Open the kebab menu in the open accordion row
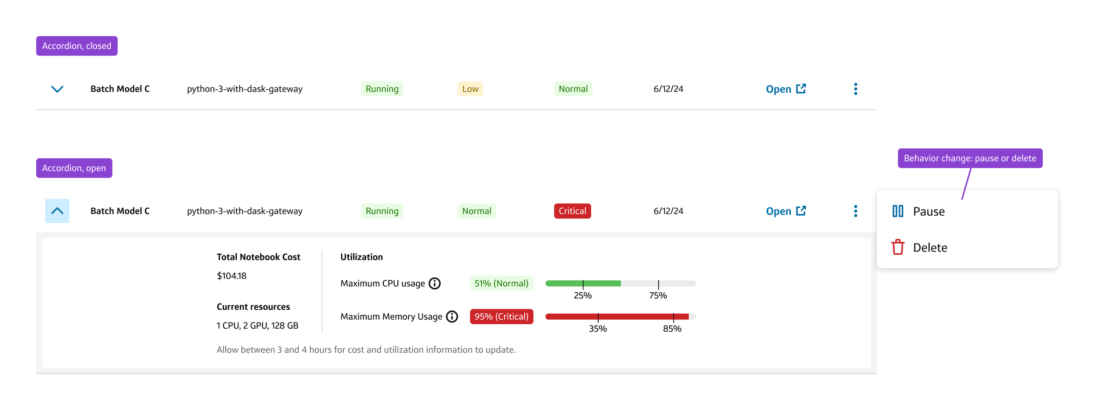This screenshot has width=1094, height=410. point(856,211)
